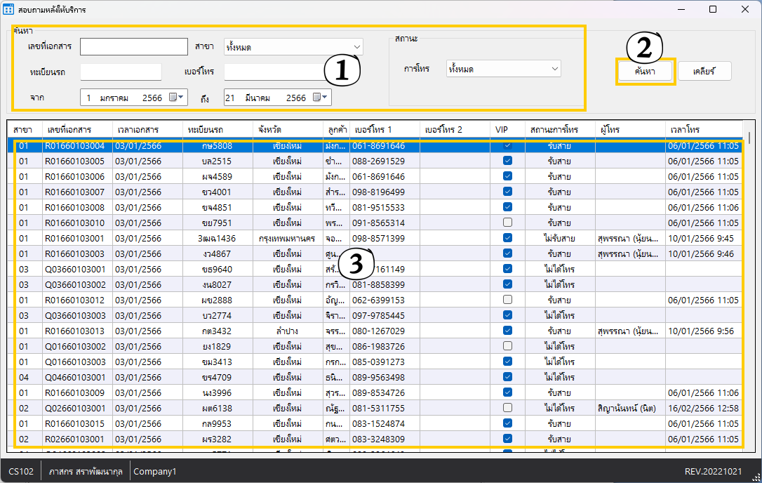Click the app icon in the title bar

[x=8, y=10]
